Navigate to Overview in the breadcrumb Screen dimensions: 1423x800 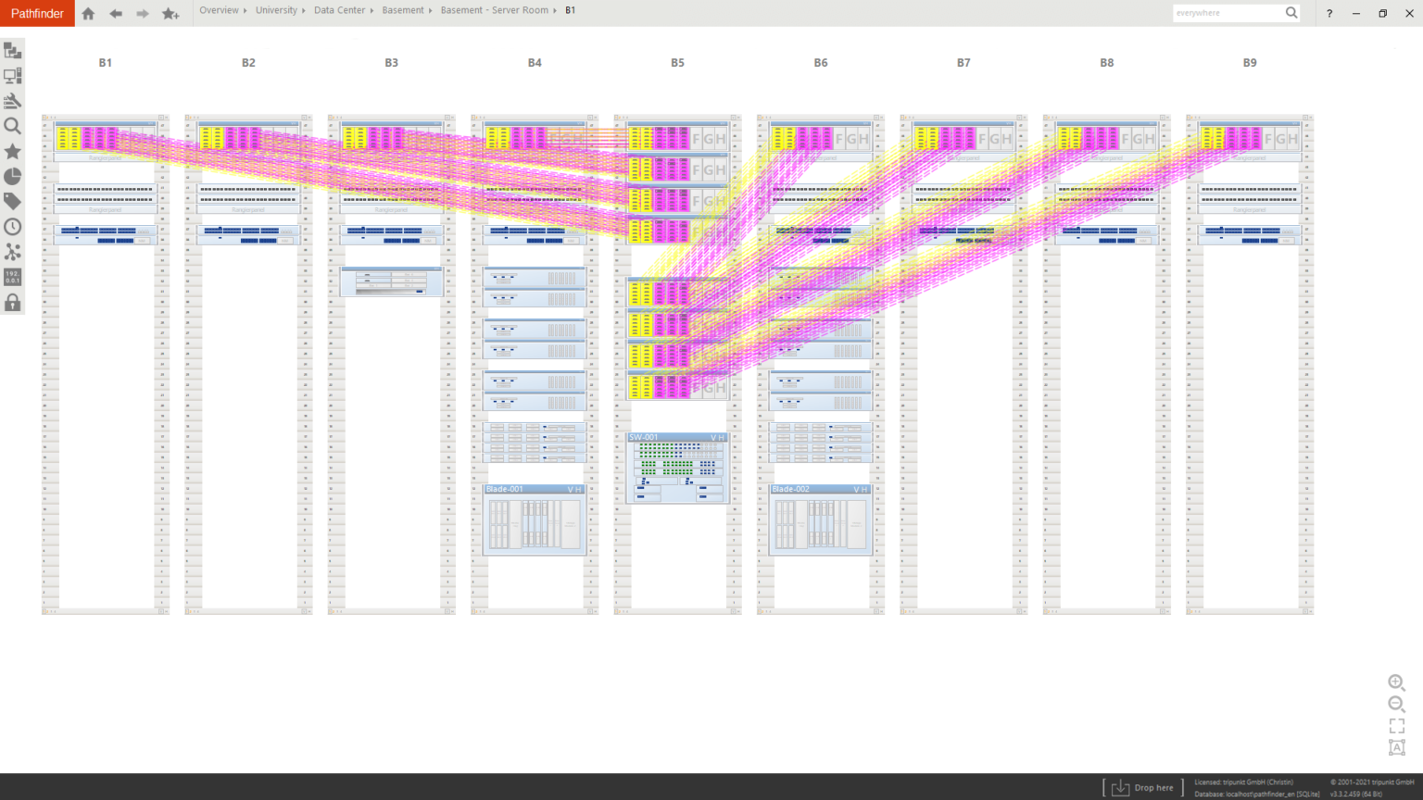click(x=219, y=10)
